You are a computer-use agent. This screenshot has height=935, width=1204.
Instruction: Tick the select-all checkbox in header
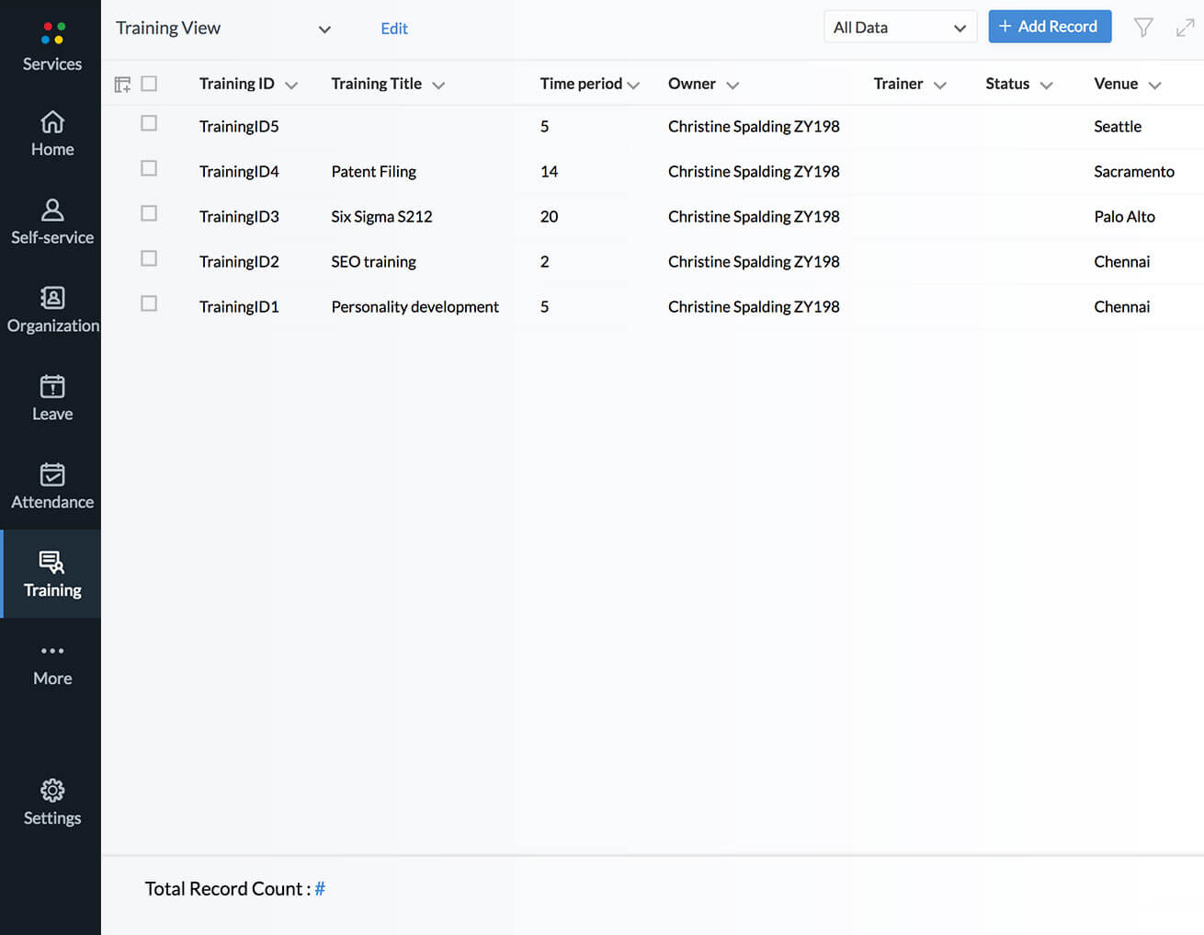click(149, 84)
